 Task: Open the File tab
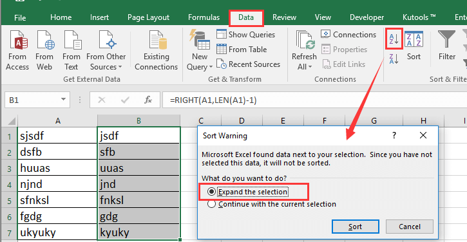(20, 17)
